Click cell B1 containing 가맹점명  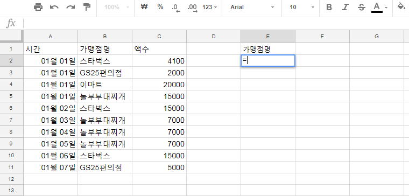point(105,49)
